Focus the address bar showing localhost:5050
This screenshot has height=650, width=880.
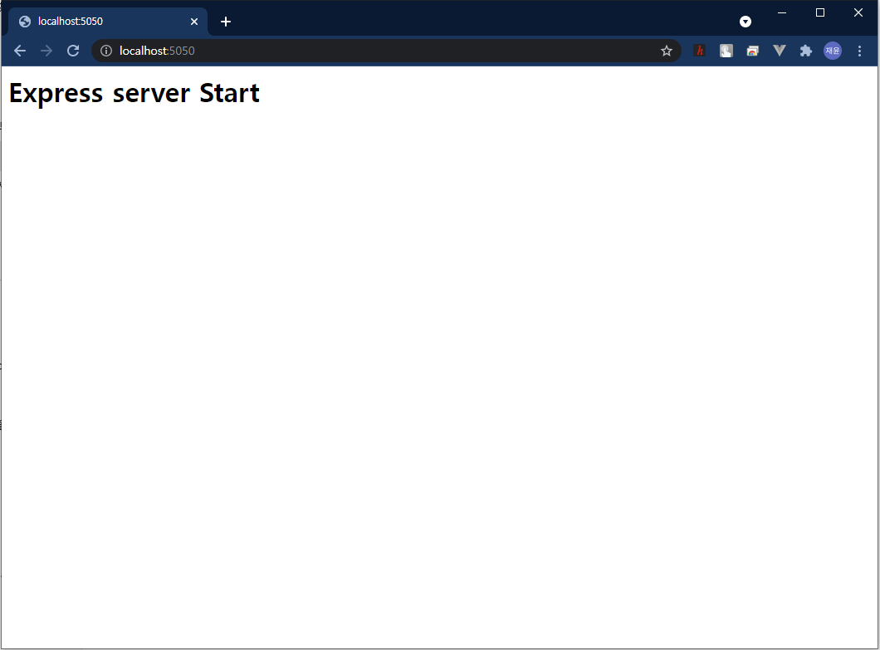386,51
